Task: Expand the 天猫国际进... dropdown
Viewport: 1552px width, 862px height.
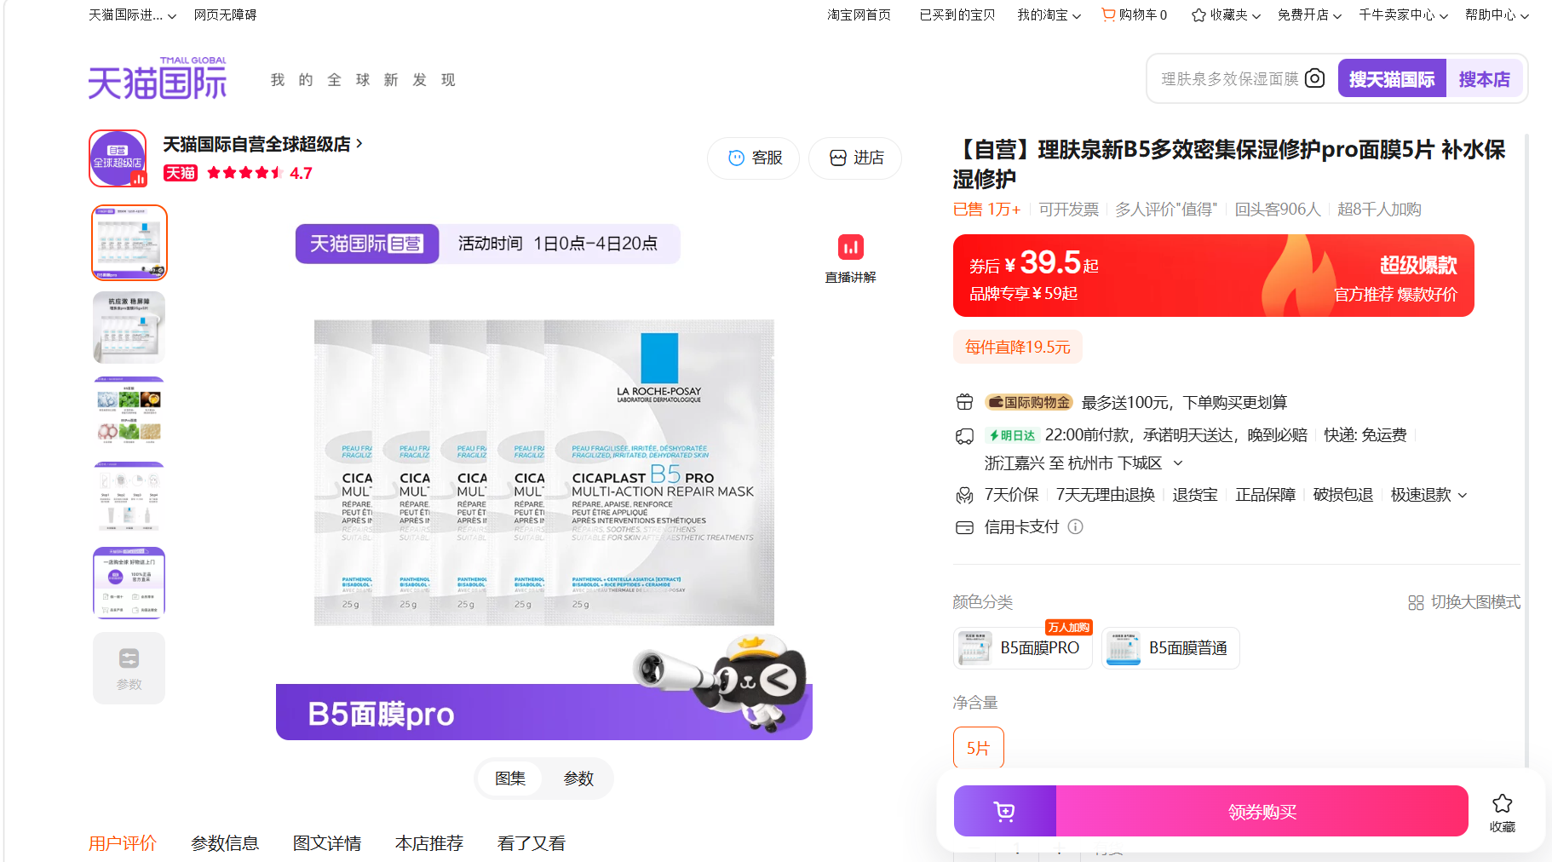Action: click(x=132, y=14)
